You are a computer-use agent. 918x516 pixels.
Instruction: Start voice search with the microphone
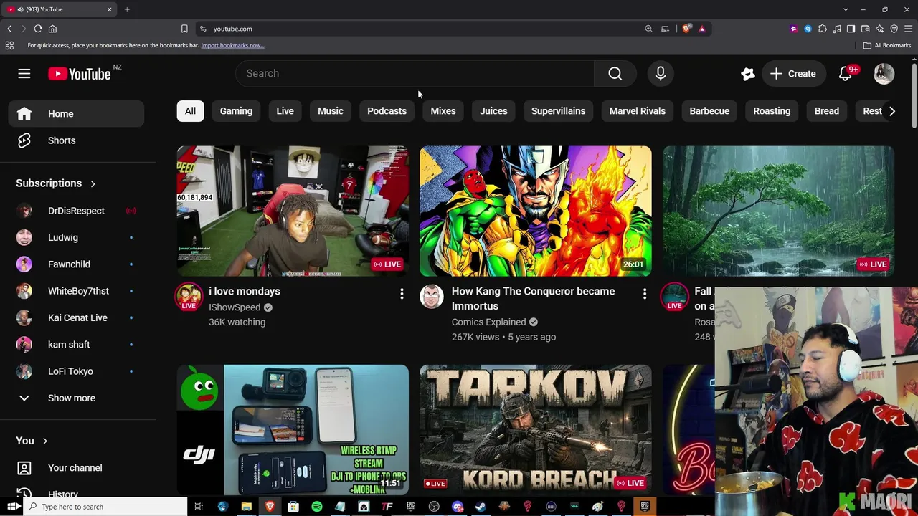click(x=660, y=73)
